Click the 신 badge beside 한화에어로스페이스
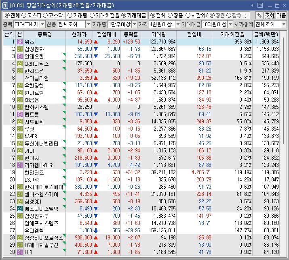289x260 pixels. (x=19, y=187)
